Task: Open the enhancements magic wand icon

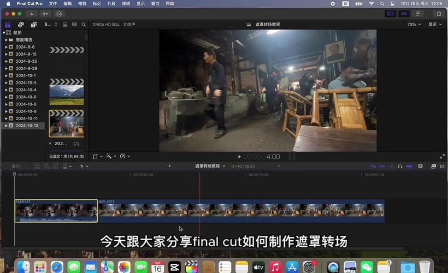Action: pos(109,156)
